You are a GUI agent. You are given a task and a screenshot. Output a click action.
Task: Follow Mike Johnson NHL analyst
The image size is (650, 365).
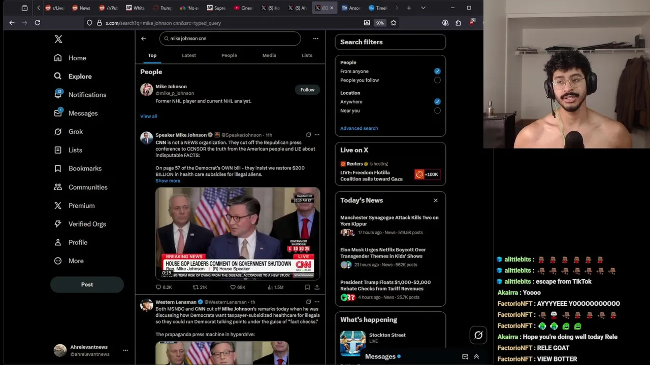click(307, 90)
